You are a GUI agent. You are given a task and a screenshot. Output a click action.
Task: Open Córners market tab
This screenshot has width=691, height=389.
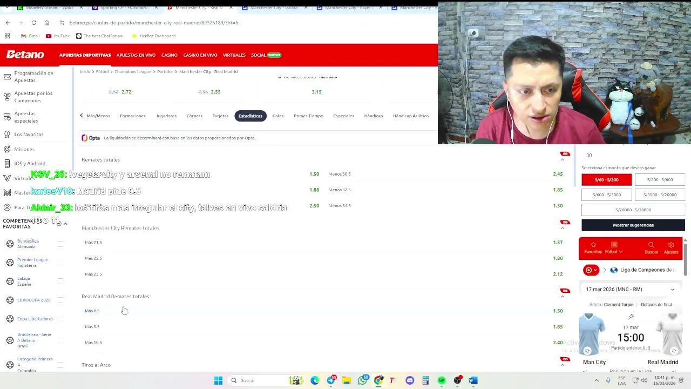194,116
